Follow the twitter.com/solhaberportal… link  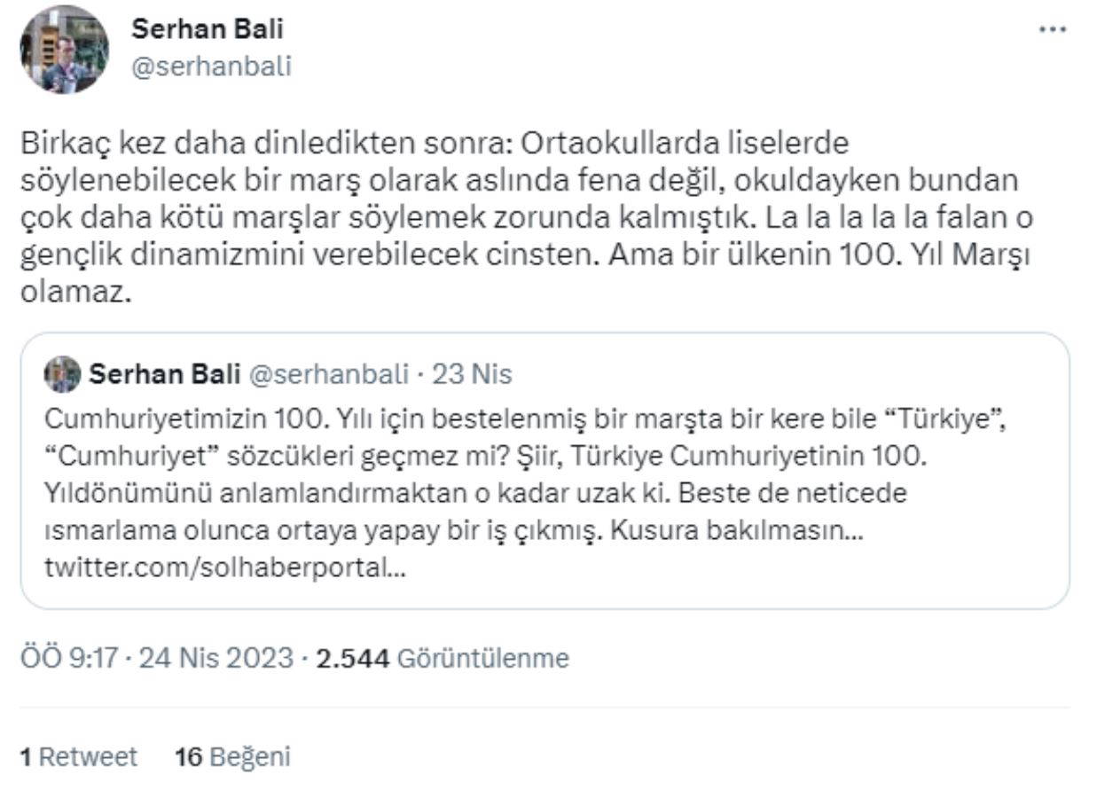pos(225,568)
